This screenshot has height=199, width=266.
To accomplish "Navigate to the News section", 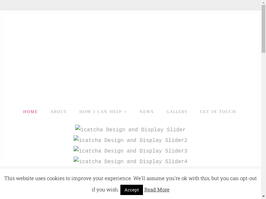I will point(147,112).
